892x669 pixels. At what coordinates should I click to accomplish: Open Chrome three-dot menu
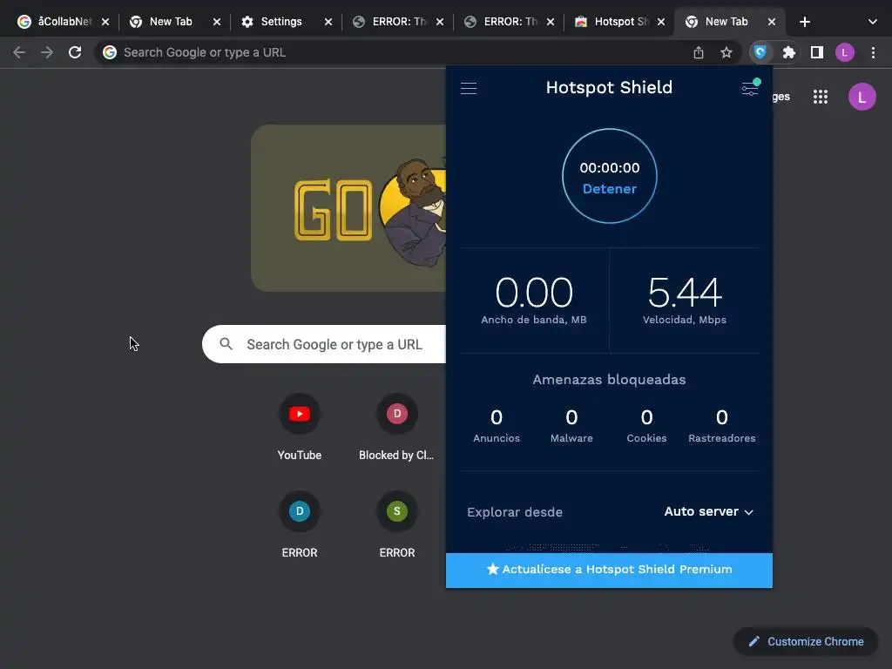click(873, 52)
